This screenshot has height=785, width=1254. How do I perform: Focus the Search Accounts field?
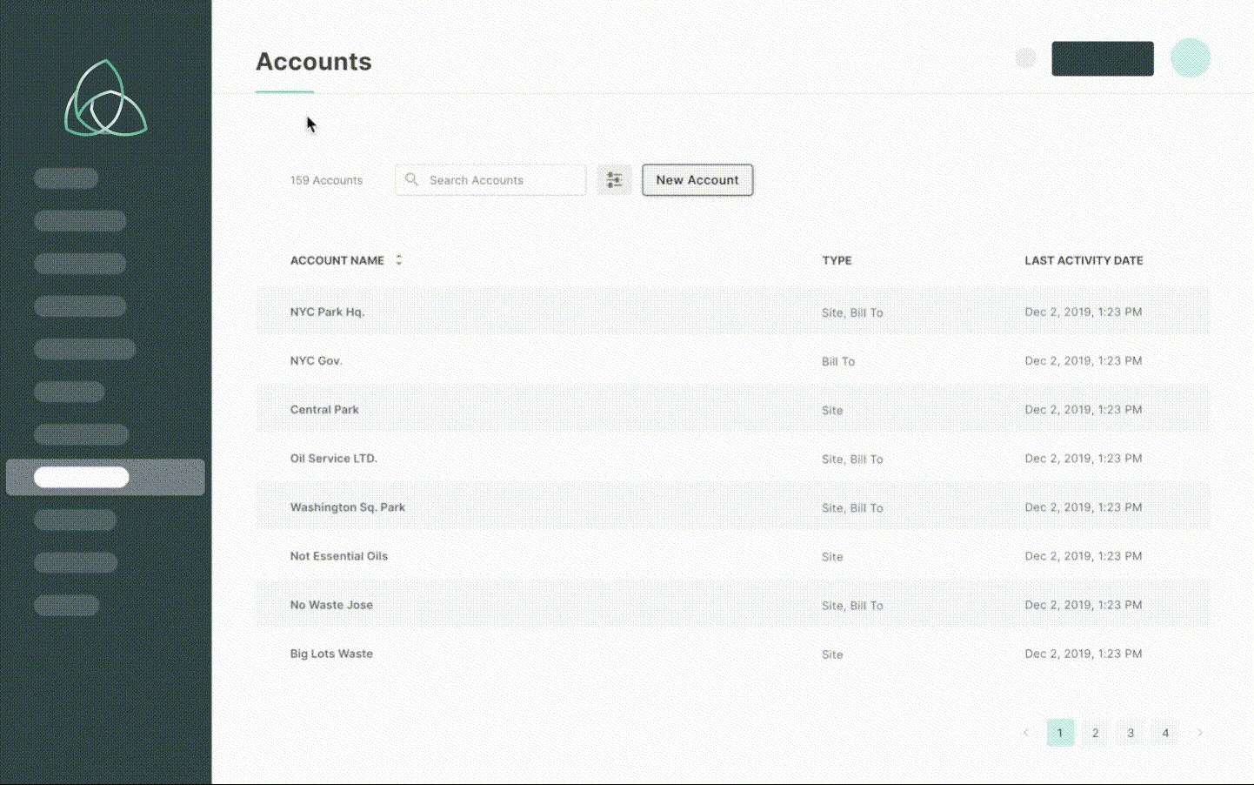pyautogui.click(x=490, y=180)
